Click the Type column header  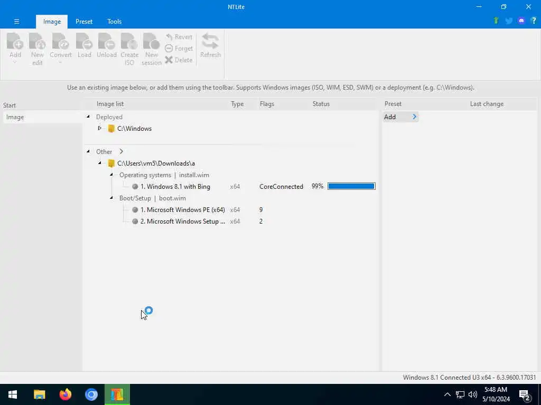237,104
